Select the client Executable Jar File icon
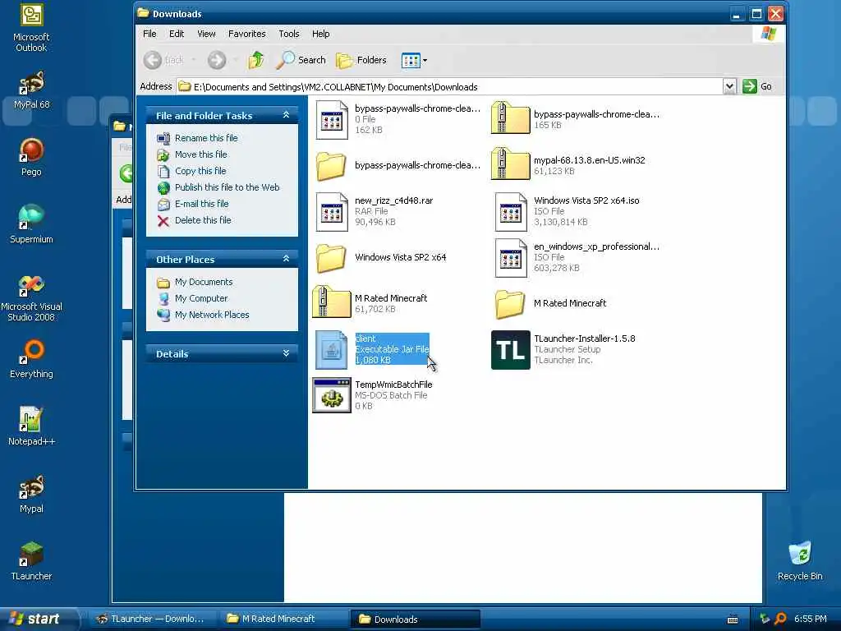The height and width of the screenshot is (631, 841). coord(331,350)
